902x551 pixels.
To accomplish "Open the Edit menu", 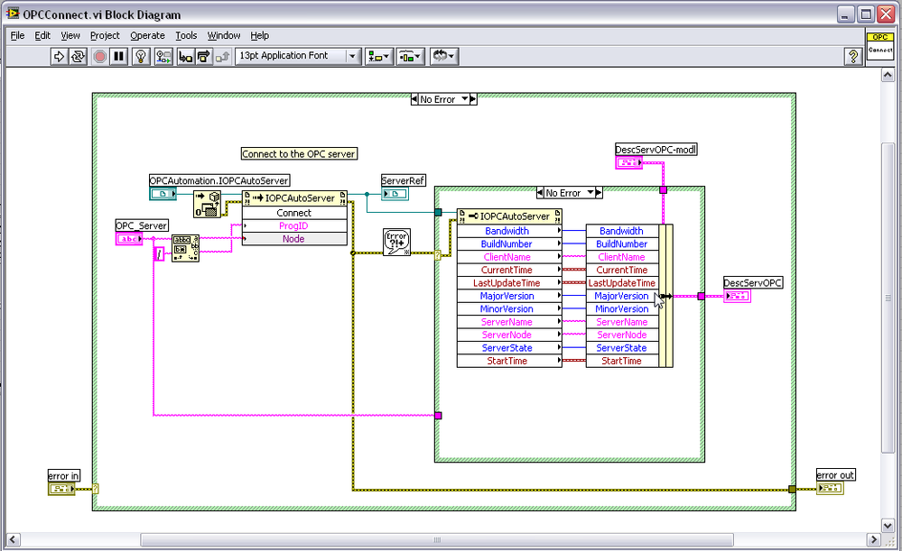I will [x=42, y=36].
